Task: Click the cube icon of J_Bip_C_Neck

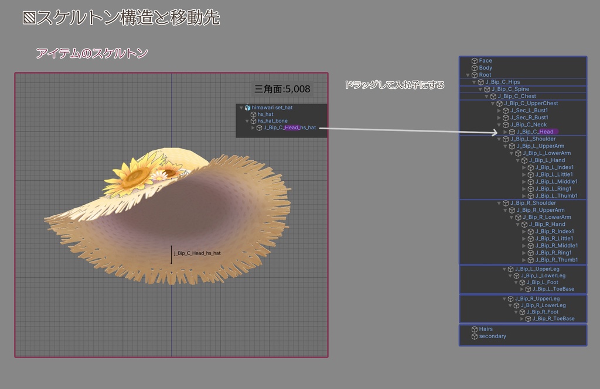Action: coord(506,125)
